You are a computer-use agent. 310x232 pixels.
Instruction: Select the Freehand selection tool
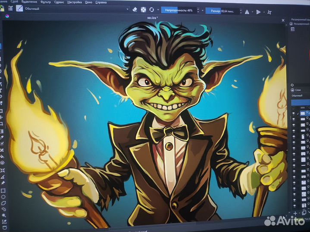(x=4, y=209)
